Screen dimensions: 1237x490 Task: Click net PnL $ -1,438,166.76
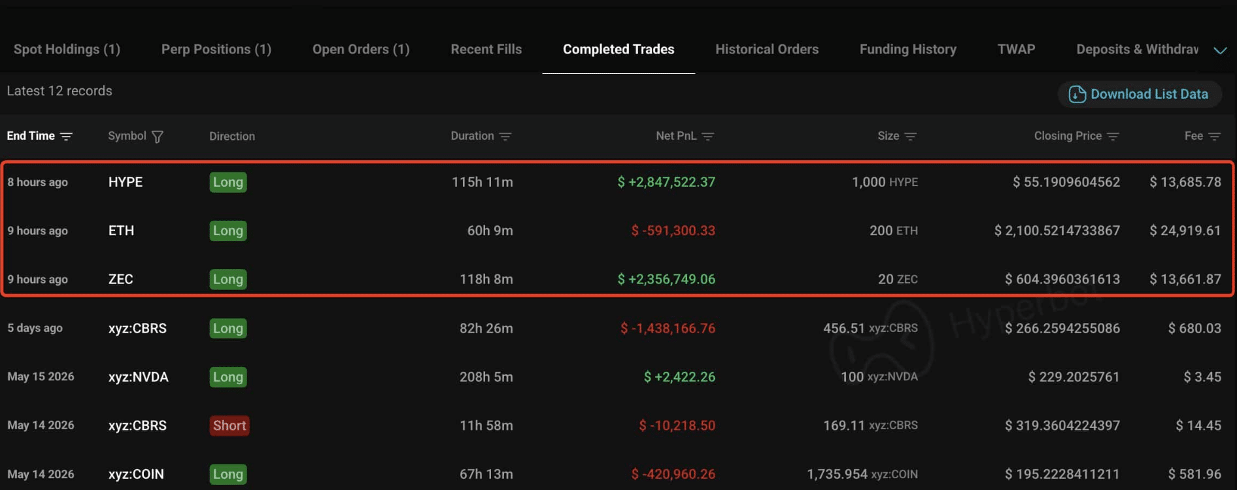(668, 328)
